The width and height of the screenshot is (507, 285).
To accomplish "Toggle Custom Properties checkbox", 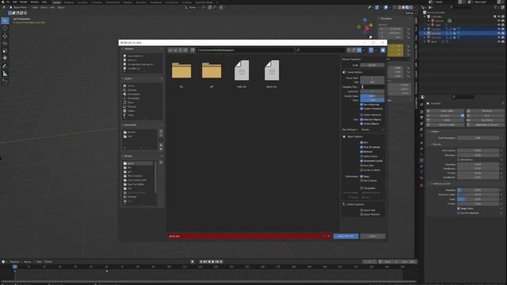I will 361,108.
